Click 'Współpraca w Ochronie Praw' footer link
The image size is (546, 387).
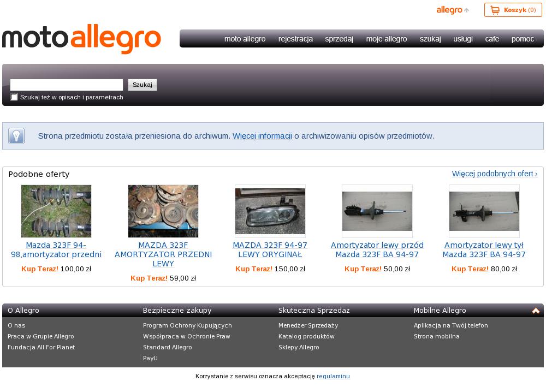pyautogui.click(x=187, y=336)
